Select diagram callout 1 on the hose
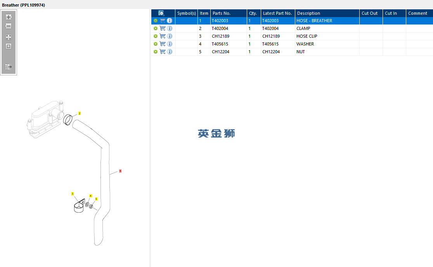The width and height of the screenshot is (433, 267). tap(120, 171)
